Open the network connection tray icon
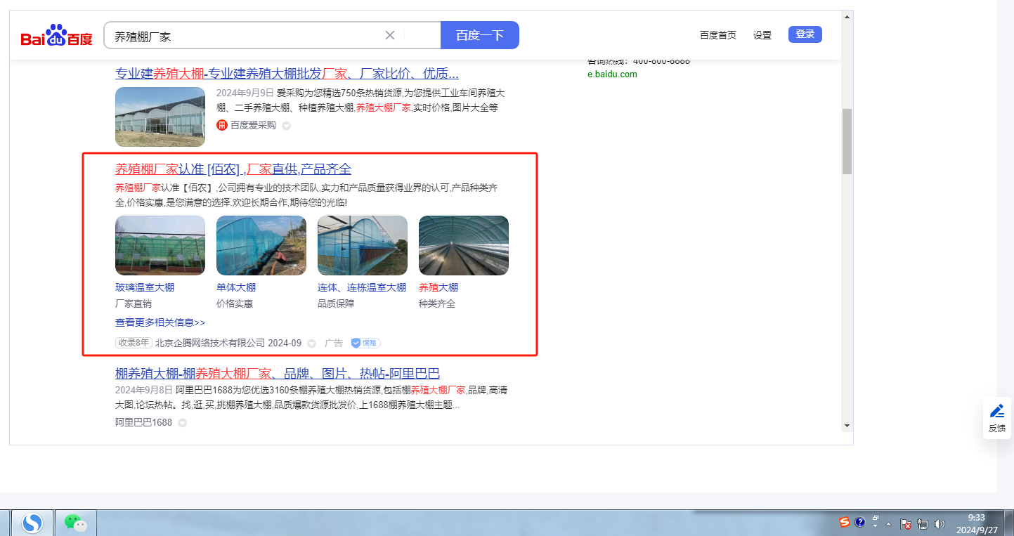This screenshot has height=536, width=1014. 923,524
